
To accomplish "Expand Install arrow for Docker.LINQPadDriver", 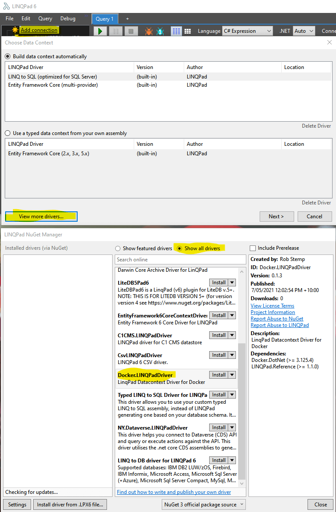I will pyautogui.click(x=232, y=375).
